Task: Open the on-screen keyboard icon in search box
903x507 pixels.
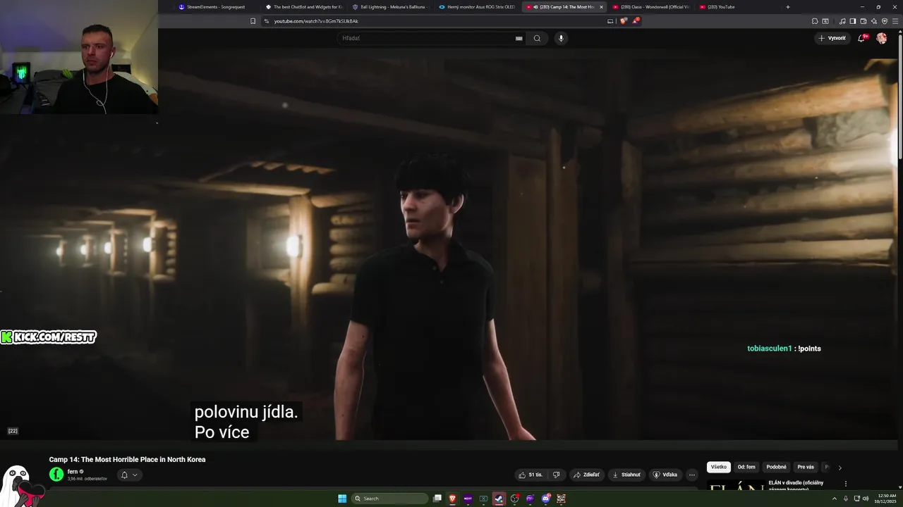Action: (x=519, y=38)
